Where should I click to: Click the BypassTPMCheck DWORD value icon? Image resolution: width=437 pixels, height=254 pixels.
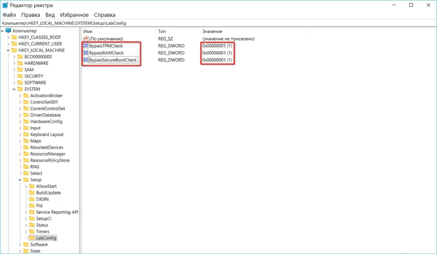[86, 46]
